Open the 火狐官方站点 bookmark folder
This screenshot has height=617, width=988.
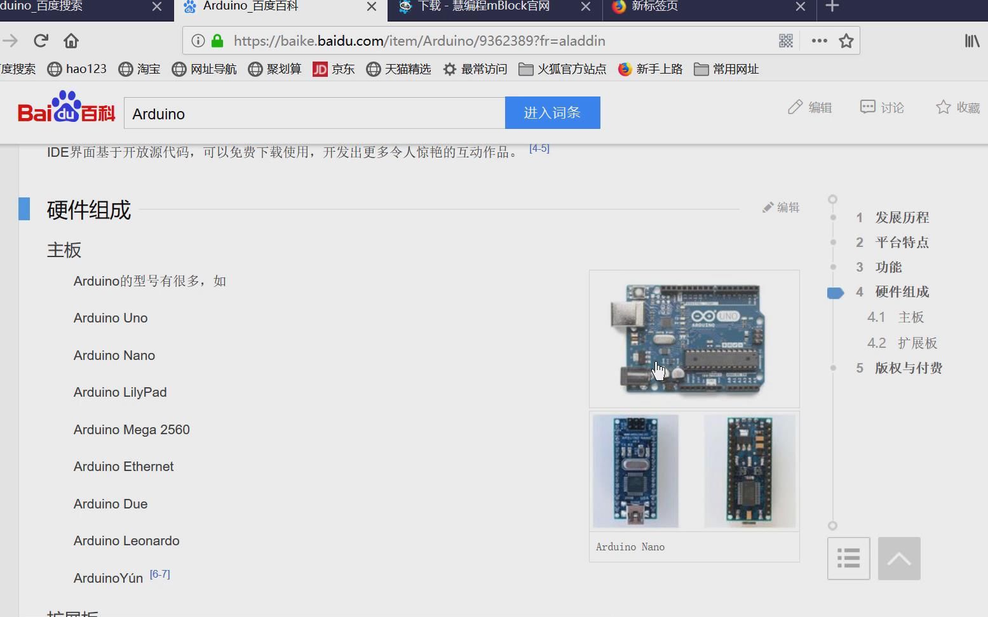pyautogui.click(x=562, y=69)
